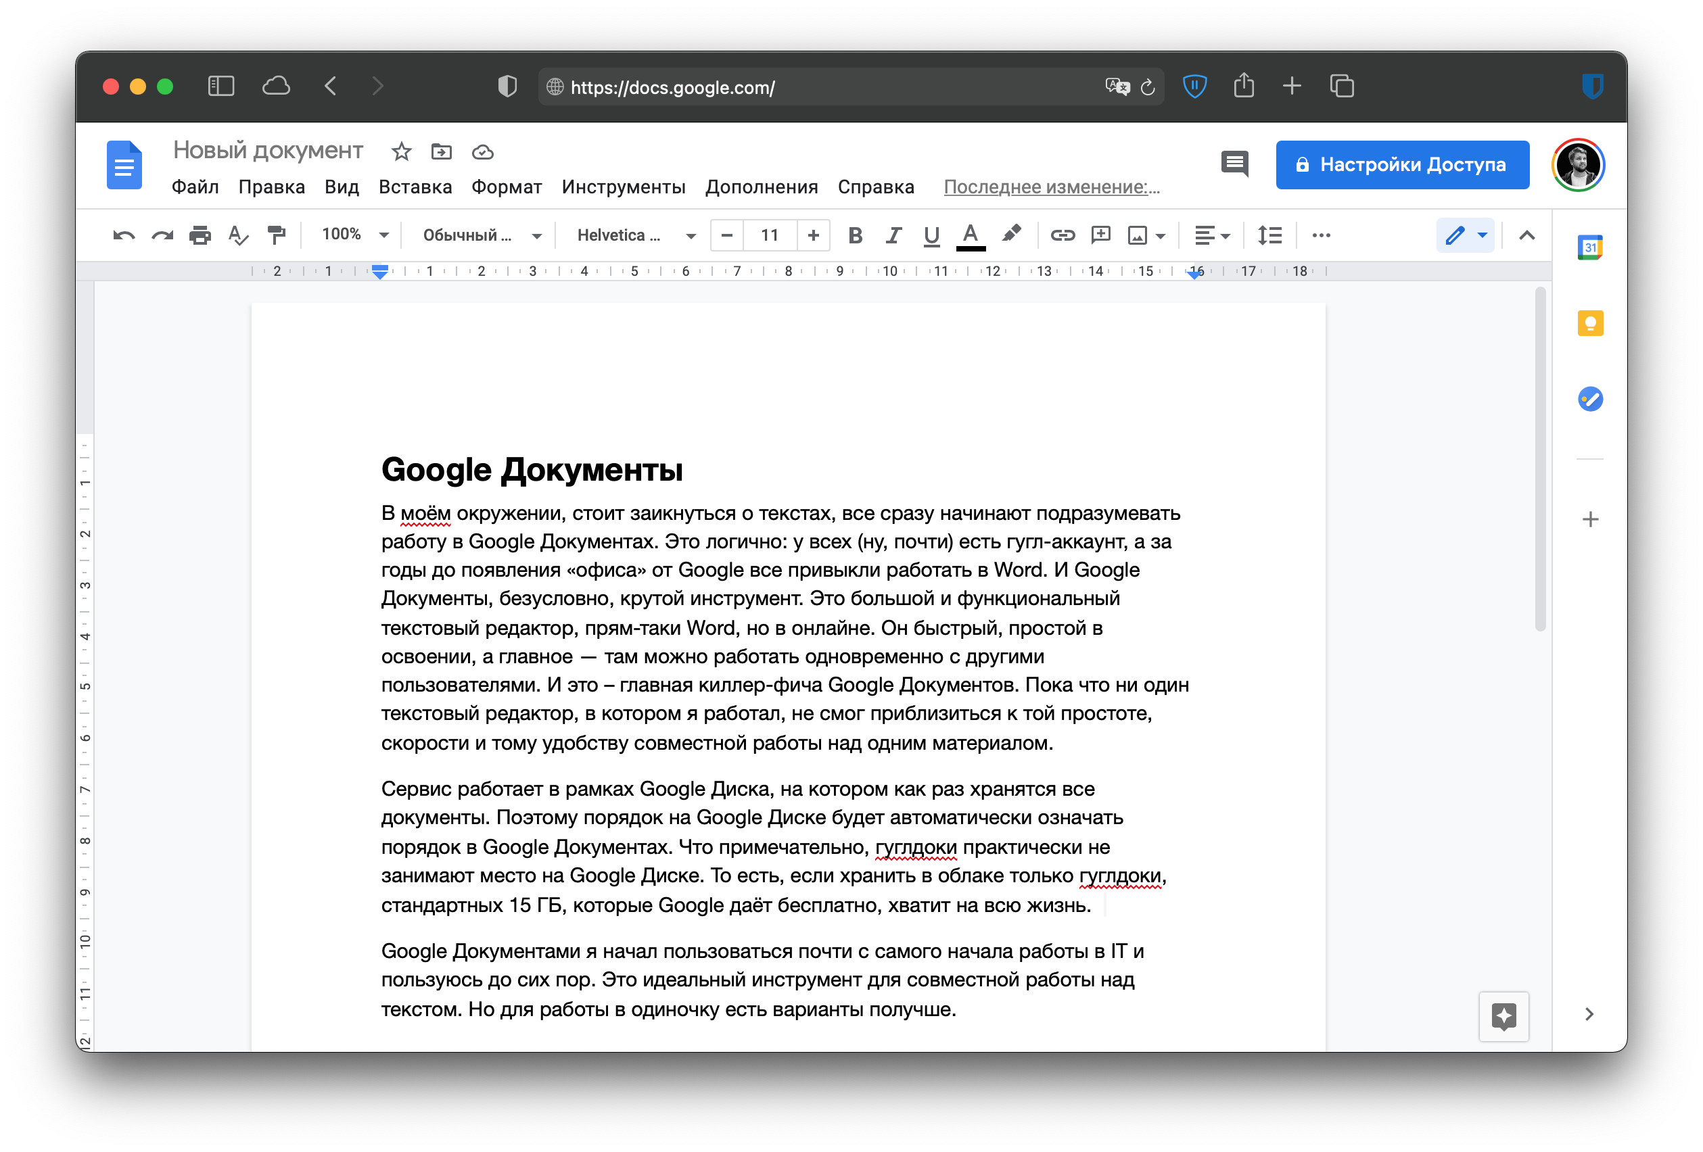
Task: Click the Настройки Доступа share button
Action: pos(1402,165)
